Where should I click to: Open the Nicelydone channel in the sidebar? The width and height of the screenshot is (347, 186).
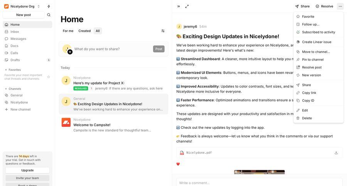[27, 102]
